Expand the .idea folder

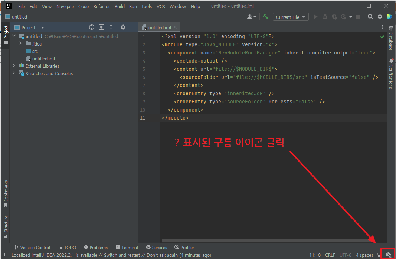coord(21,44)
